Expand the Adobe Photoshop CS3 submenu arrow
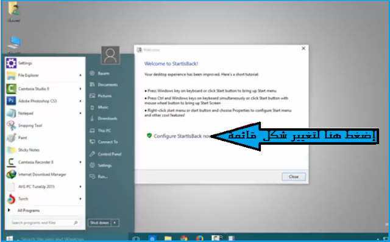This screenshot has height=242, width=390. (80, 101)
